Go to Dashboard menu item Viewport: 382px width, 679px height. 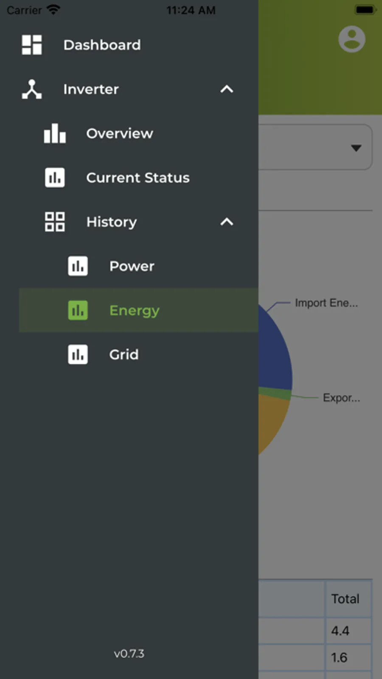point(102,45)
